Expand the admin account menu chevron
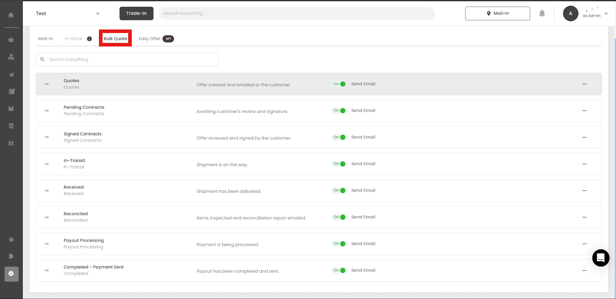 (606, 13)
